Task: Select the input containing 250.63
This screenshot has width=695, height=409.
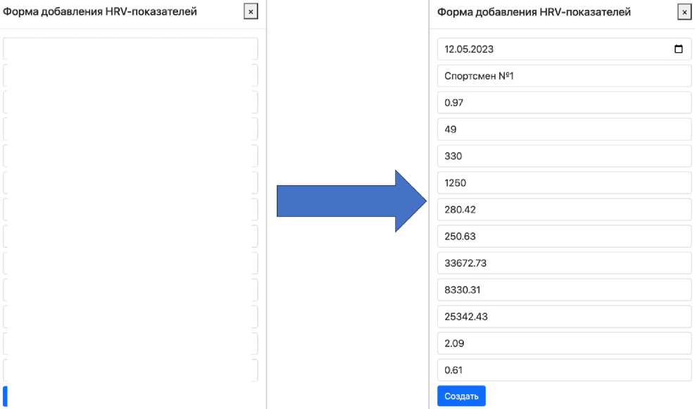Action: pyautogui.click(x=563, y=237)
